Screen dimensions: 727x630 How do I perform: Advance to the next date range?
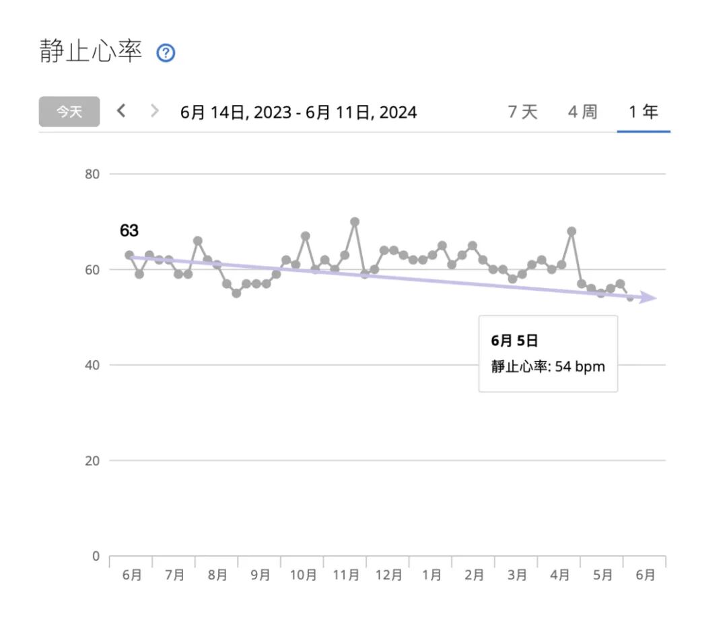click(x=154, y=111)
